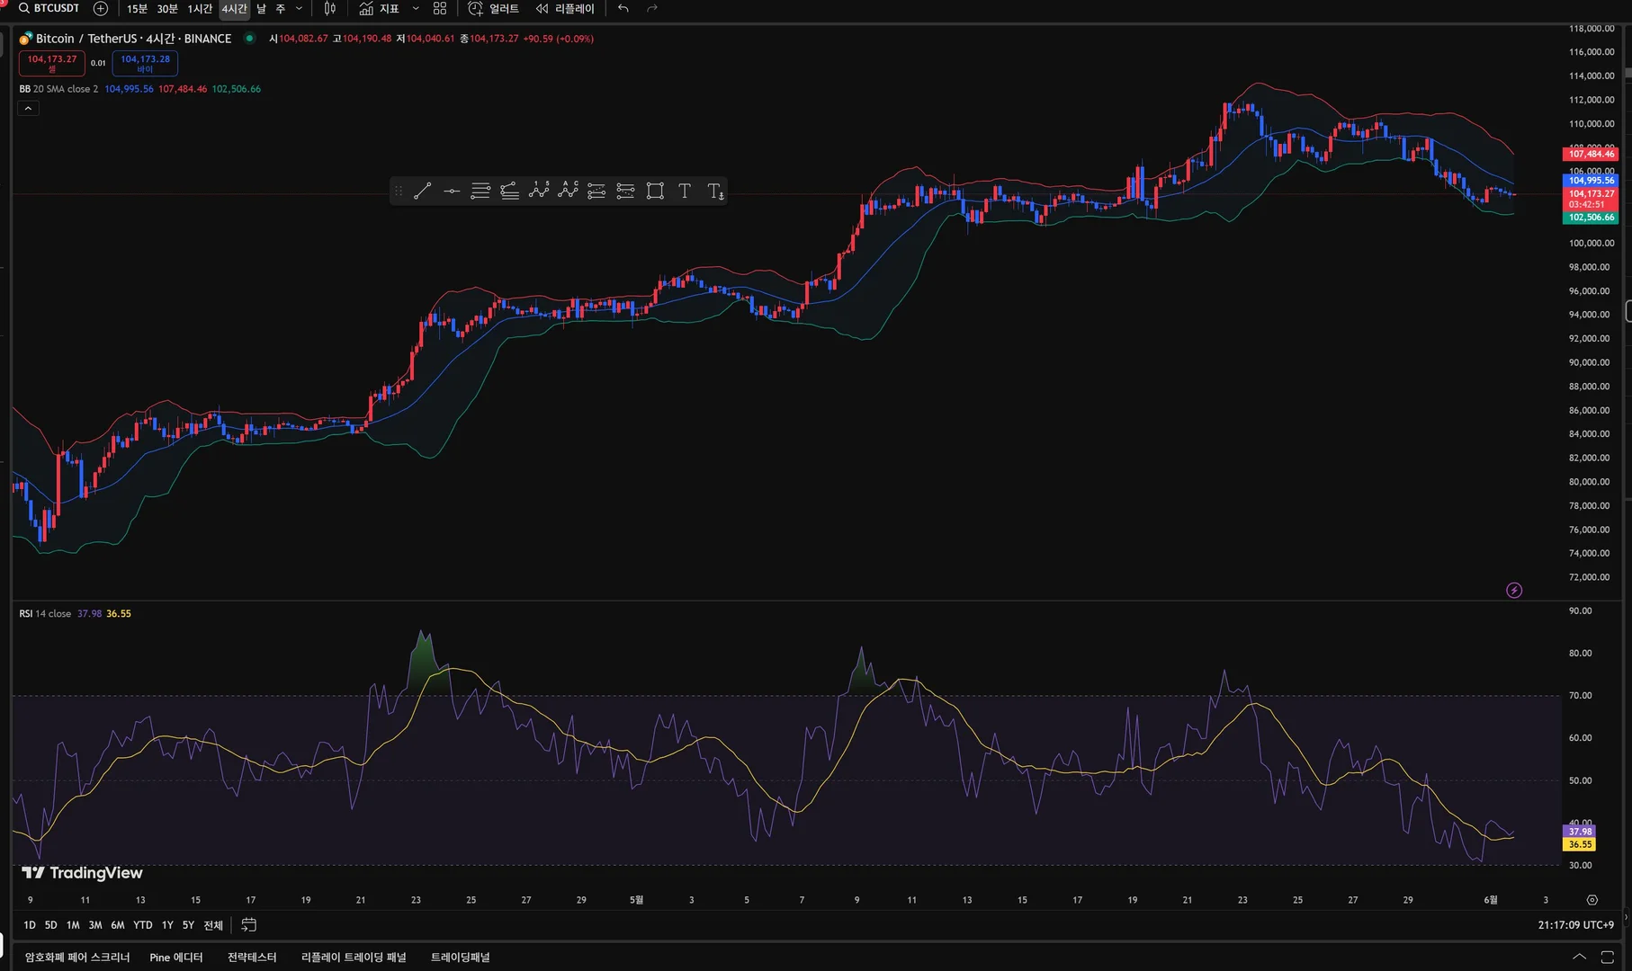Screen dimensions: 1632x971
Task: Open the 암호화폐 페어 스크리너 tab
Action: pos(77,958)
